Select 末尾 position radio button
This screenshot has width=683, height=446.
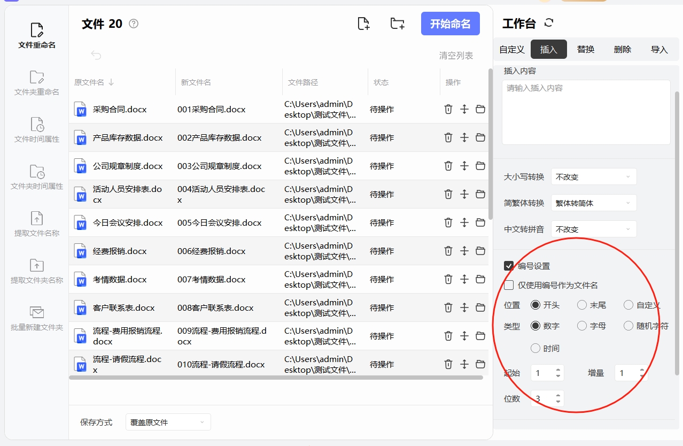click(582, 305)
